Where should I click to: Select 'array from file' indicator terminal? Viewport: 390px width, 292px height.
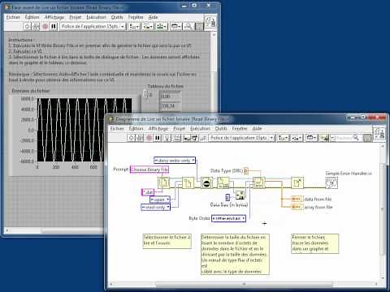(x=297, y=207)
